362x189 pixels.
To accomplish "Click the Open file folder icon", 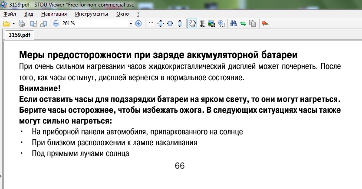I will 6,23.
